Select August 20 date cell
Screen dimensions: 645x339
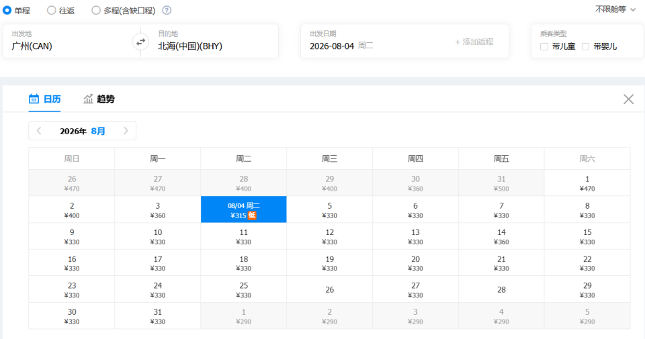click(415, 263)
